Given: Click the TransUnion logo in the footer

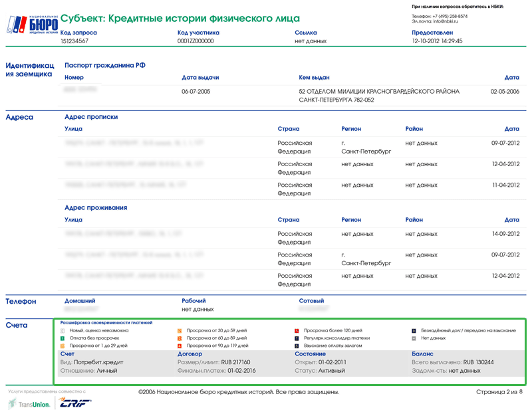Looking at the screenshot, I should [29, 403].
